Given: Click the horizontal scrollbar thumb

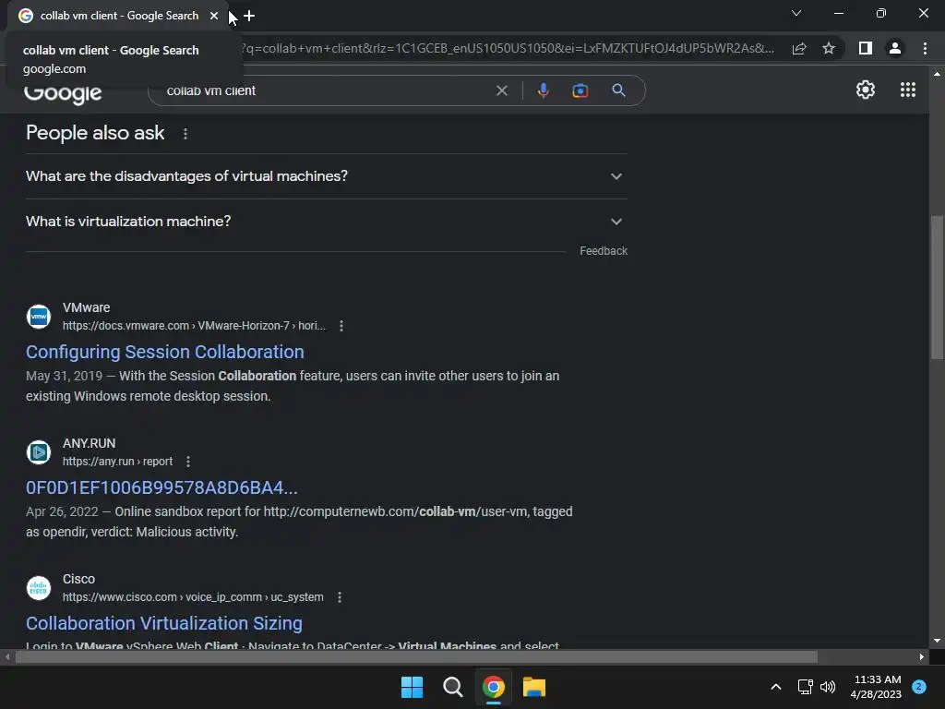Looking at the screenshot, I should coord(416,656).
